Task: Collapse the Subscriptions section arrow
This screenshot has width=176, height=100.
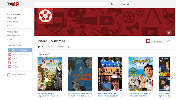Action: tap(30, 45)
